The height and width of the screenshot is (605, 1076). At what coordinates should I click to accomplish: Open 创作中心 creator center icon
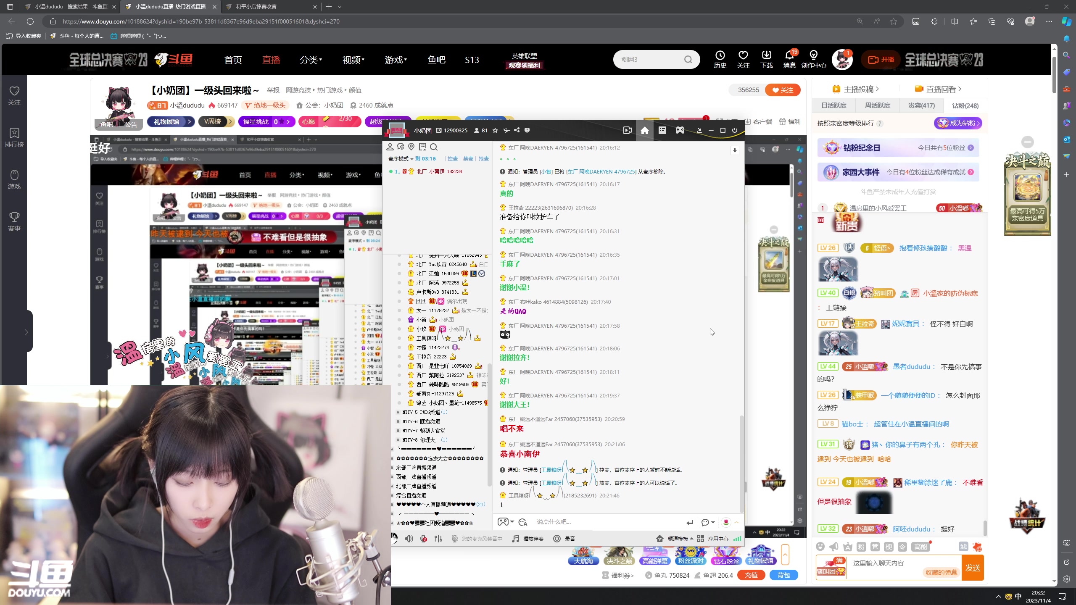[814, 59]
